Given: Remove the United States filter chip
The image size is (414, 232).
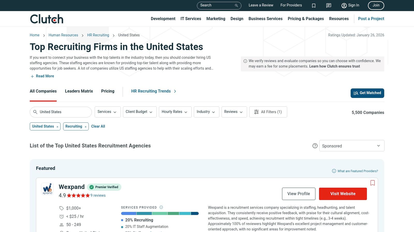Looking at the screenshot, I should [57, 127].
